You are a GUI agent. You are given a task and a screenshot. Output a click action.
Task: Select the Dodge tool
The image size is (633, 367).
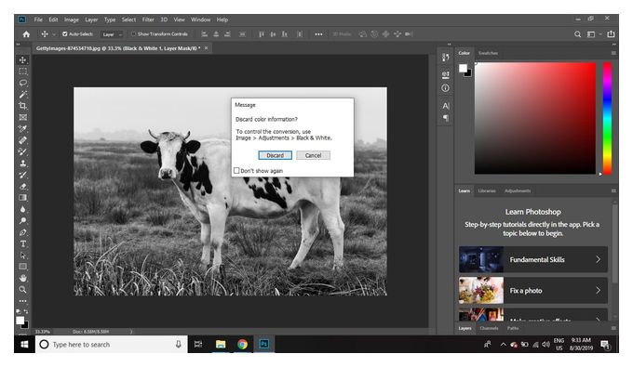click(x=23, y=221)
